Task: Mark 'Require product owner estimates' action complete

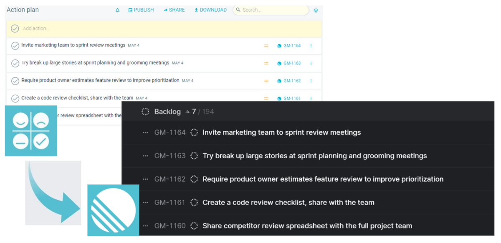Action: [15, 81]
